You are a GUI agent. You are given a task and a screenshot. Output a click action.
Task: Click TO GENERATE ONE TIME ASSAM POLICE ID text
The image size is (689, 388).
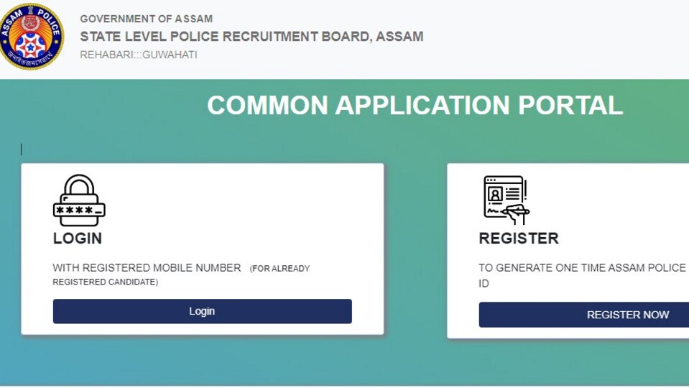(582, 275)
